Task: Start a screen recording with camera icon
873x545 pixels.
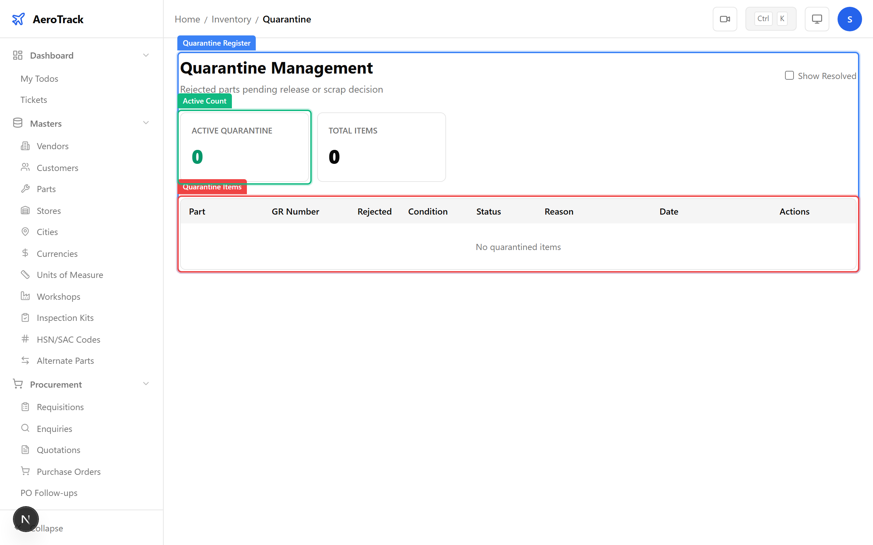Action: 725,18
